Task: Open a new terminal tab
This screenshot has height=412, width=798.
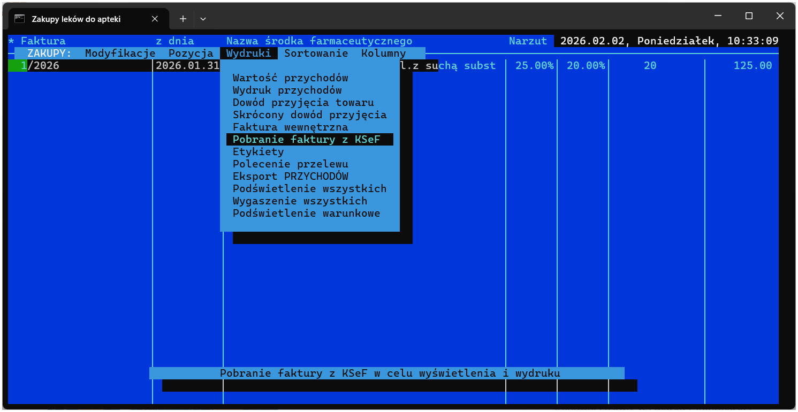Action: 183,19
